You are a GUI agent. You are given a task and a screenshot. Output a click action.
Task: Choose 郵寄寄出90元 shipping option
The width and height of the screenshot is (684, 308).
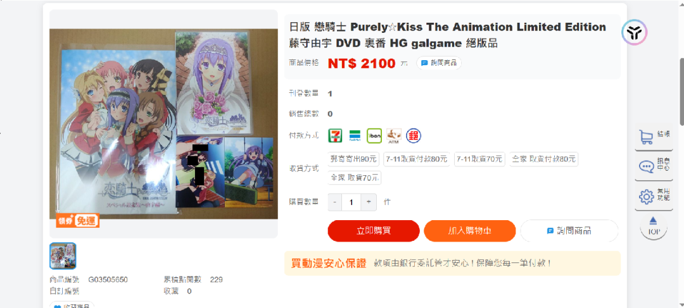354,159
